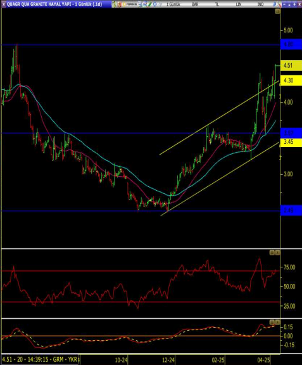
Task: Click the orange toolbar icon beside green one
Action: click(120, 4)
